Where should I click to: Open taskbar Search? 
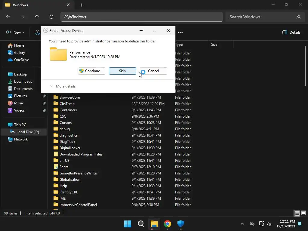pos(141,224)
